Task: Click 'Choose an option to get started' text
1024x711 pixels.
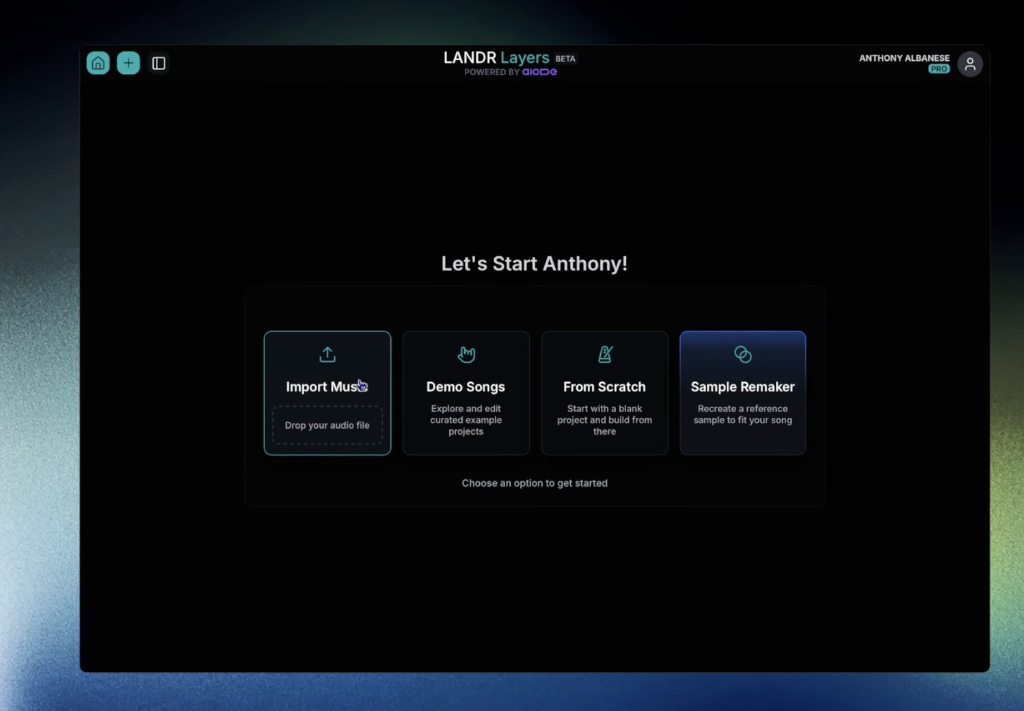Action: point(534,483)
